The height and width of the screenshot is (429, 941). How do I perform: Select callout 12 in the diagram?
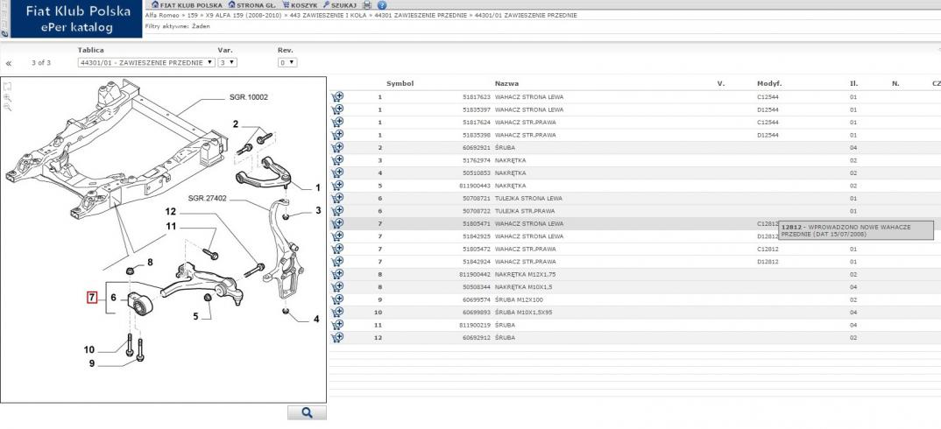171,211
